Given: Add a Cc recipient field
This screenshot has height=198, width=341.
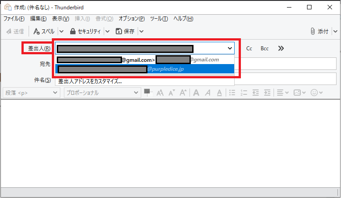Looking at the screenshot, I should (249, 48).
